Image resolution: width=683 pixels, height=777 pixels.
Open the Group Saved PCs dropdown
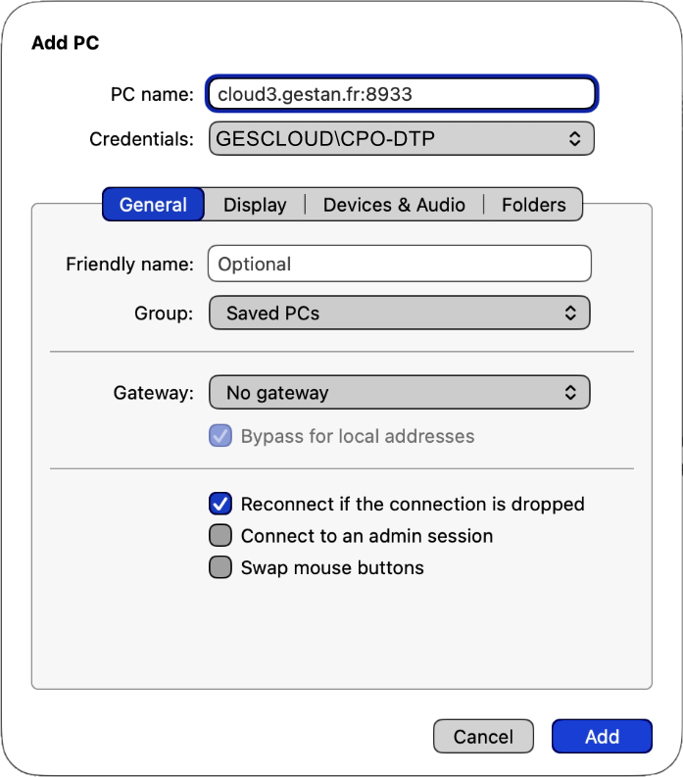[400, 313]
